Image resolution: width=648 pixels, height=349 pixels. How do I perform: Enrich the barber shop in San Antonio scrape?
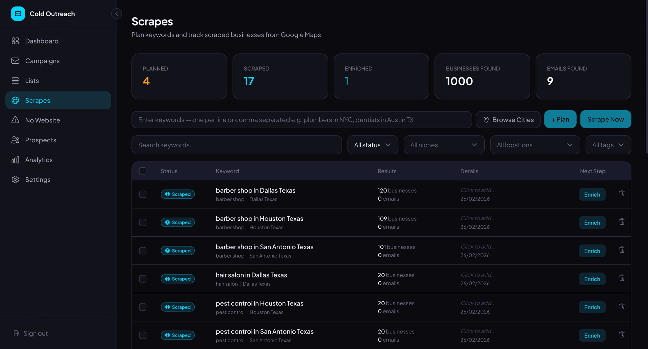pos(592,251)
